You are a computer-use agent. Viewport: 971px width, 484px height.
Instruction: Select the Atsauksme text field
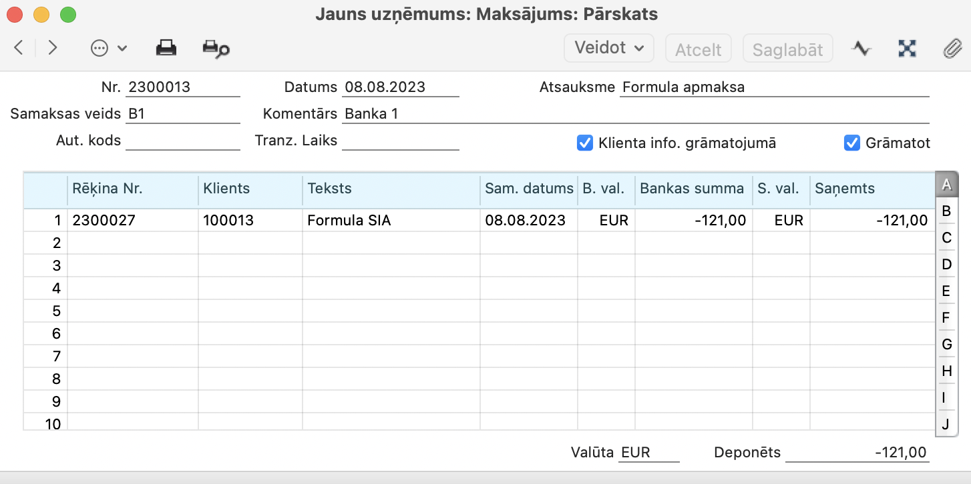pos(774,87)
